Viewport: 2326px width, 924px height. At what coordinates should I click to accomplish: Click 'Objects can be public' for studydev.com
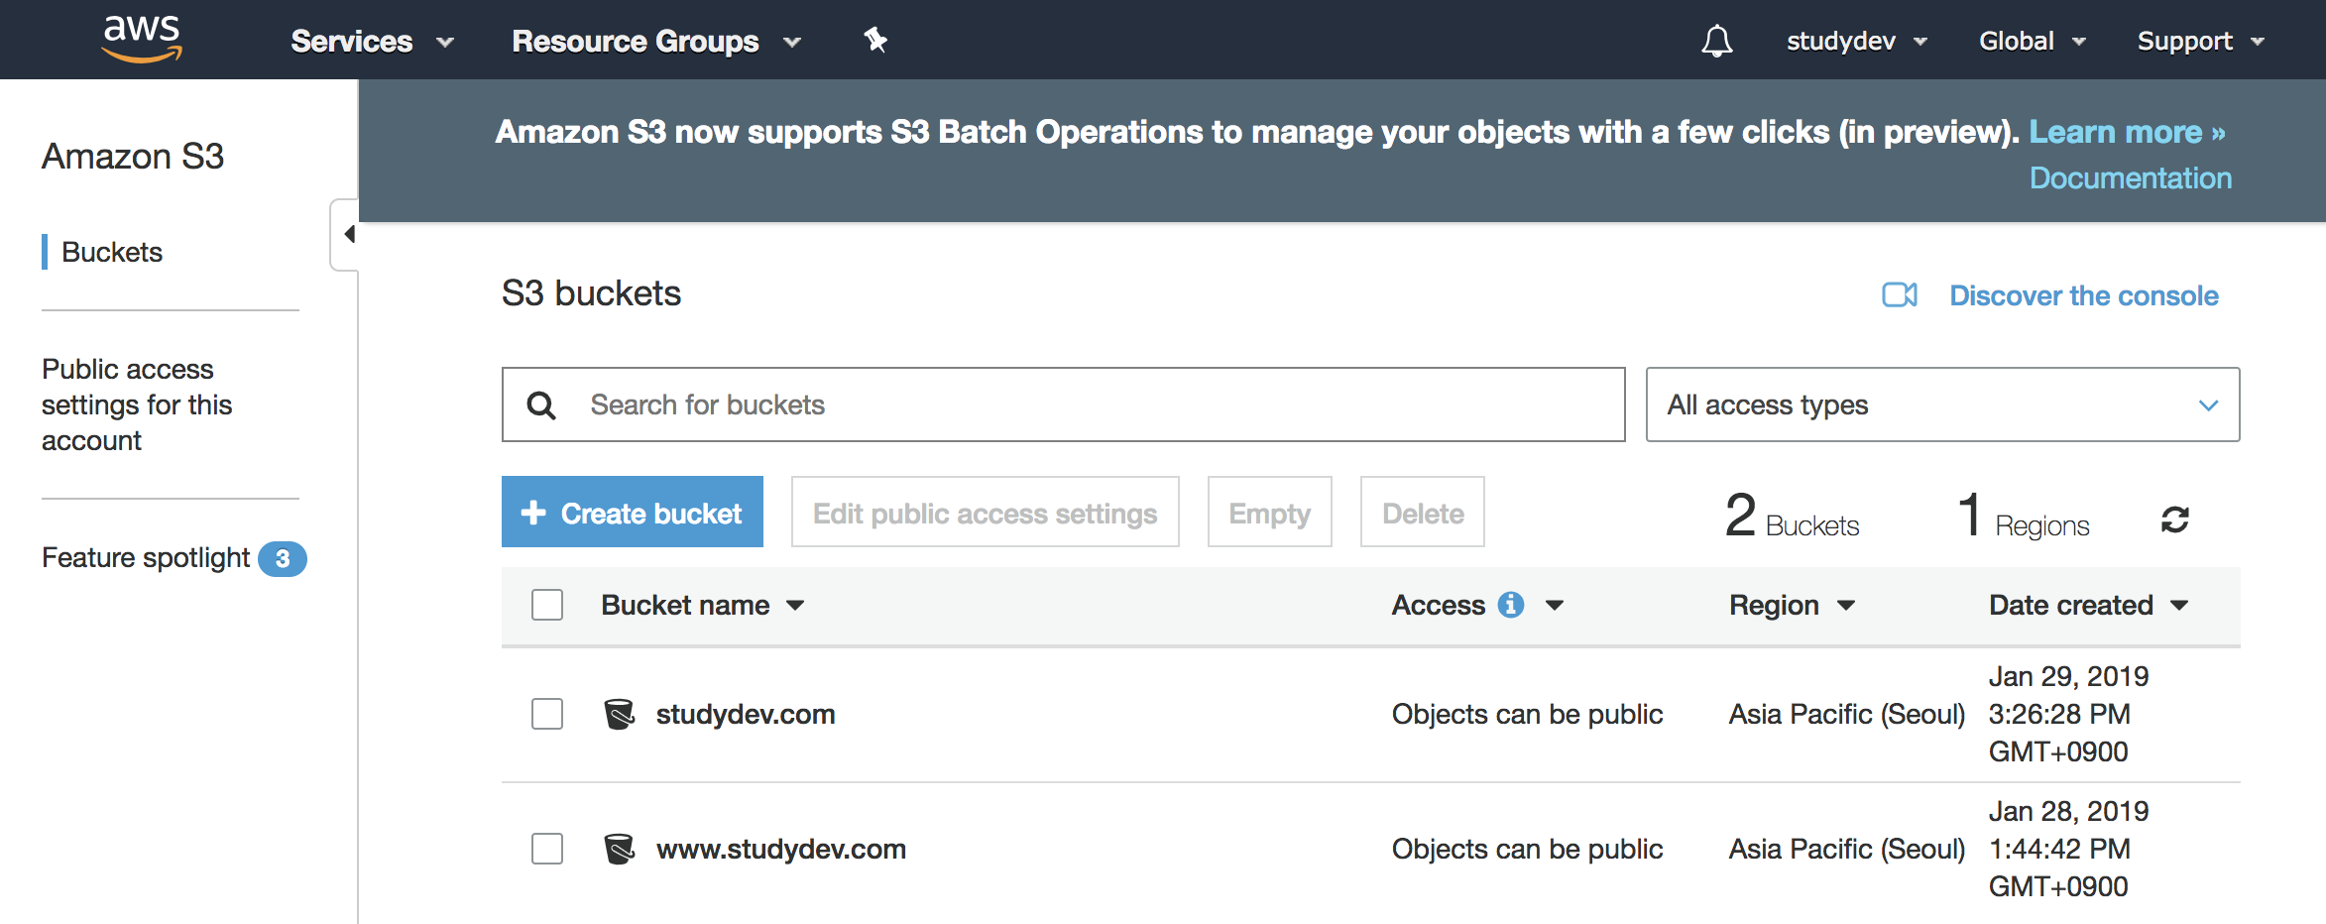pyautogui.click(x=1527, y=714)
